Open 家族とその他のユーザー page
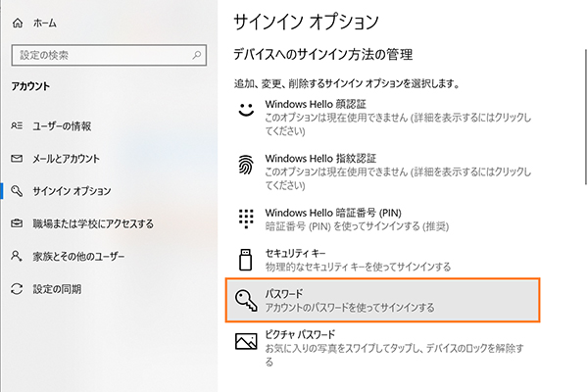The width and height of the screenshot is (588, 392). click(x=78, y=257)
